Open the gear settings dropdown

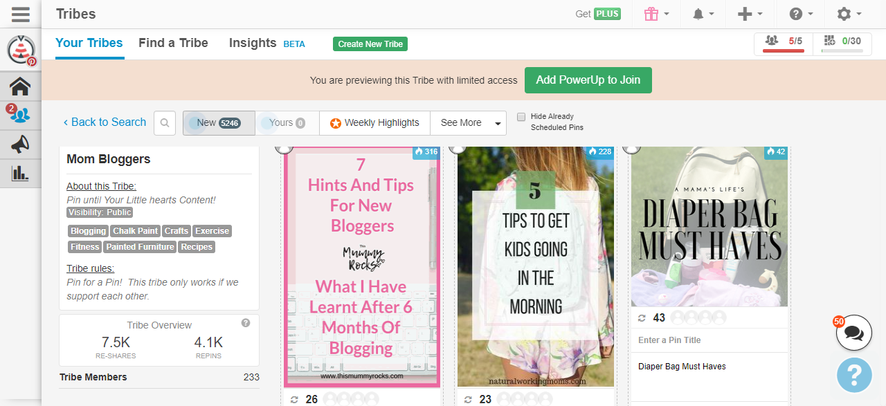(849, 14)
